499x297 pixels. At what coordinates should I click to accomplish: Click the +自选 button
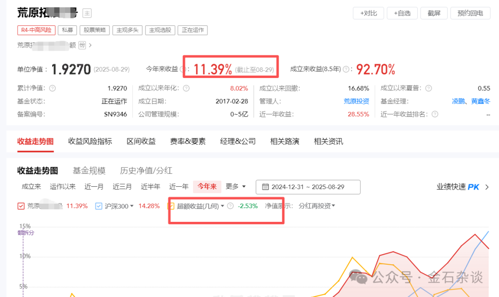(x=402, y=13)
